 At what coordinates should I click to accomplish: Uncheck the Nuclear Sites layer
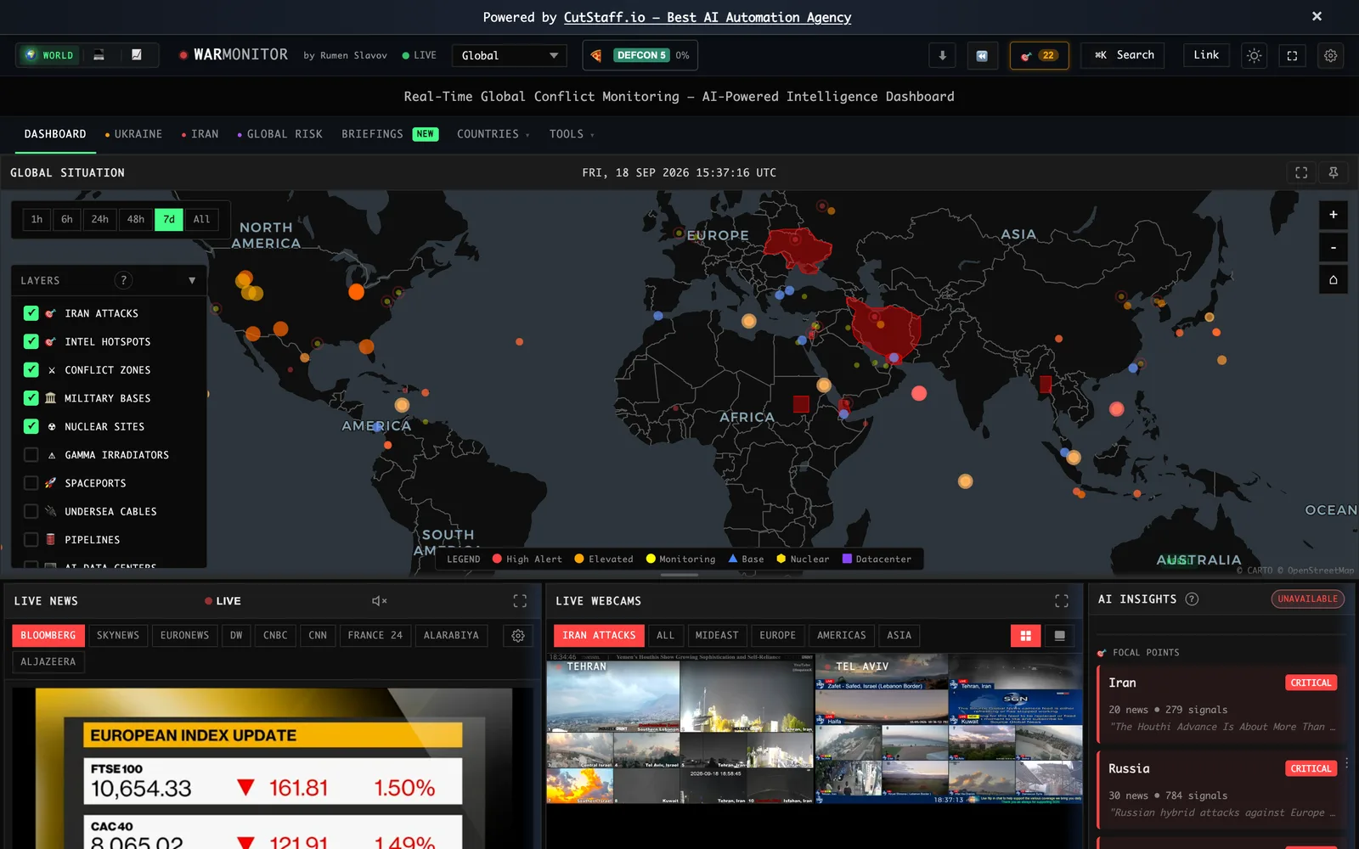[x=31, y=426]
